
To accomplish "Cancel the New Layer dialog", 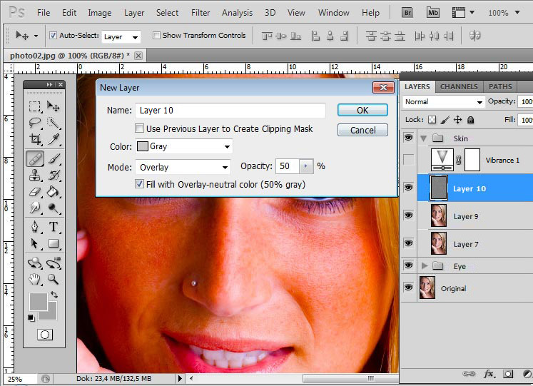I will click(x=362, y=130).
